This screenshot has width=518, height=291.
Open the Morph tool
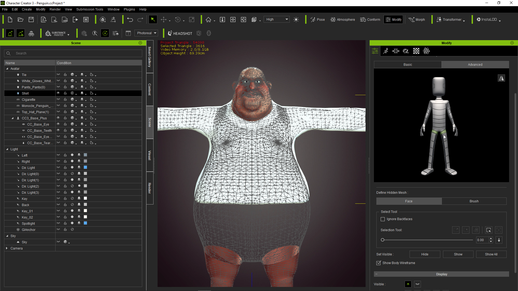point(417,20)
